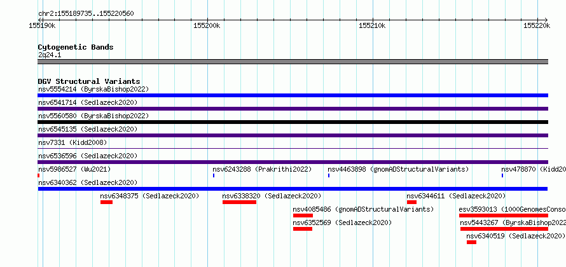The width and height of the screenshot is (566, 267).
Task: Select the black nsv5560580 variant bar
Action: coord(293,122)
